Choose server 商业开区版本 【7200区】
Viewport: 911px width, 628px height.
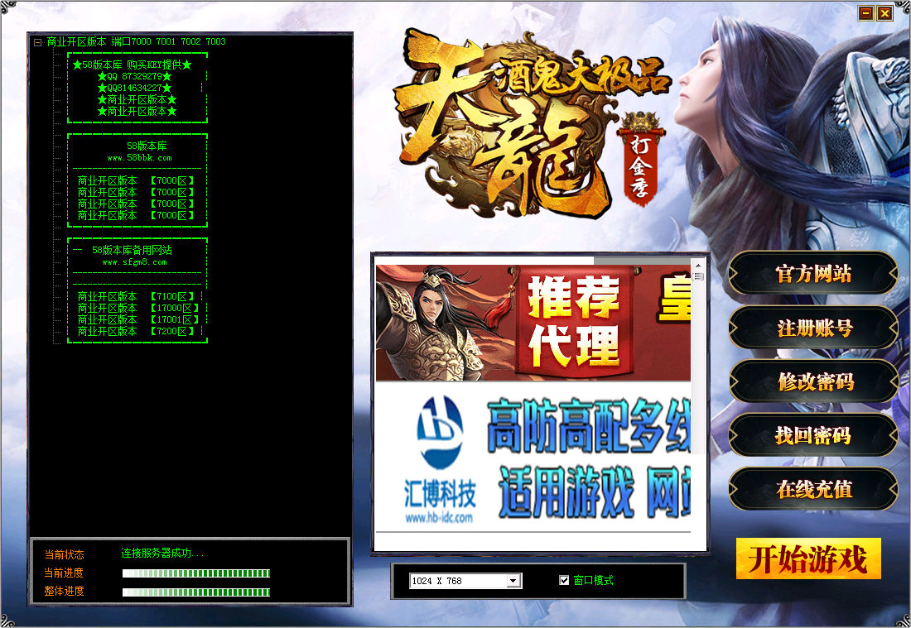pos(136,332)
